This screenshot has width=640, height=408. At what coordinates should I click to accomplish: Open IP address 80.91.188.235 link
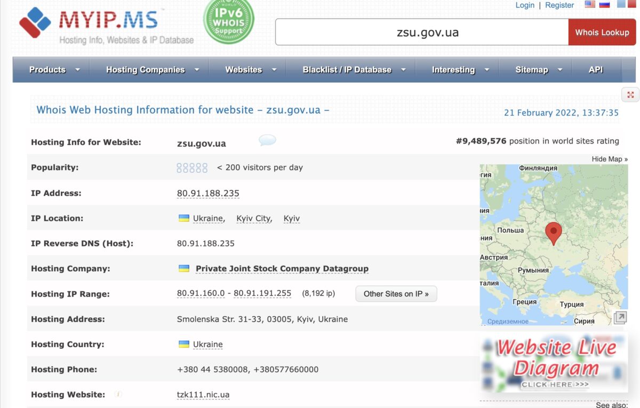208,193
